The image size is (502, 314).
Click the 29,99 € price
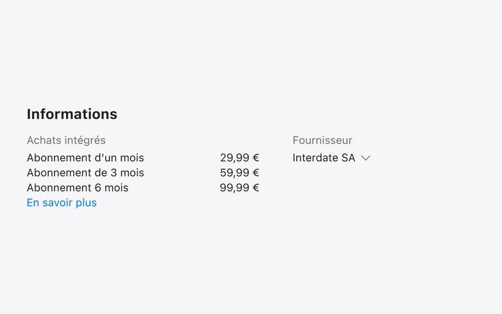[x=239, y=158]
